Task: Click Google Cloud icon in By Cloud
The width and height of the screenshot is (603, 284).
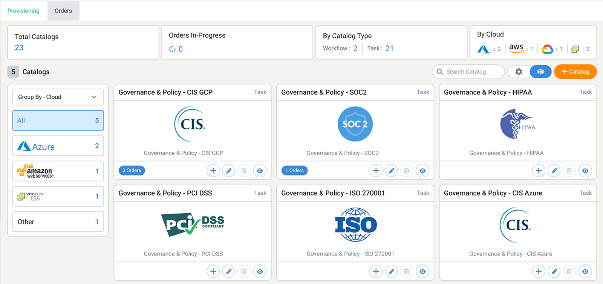Action: tap(547, 49)
